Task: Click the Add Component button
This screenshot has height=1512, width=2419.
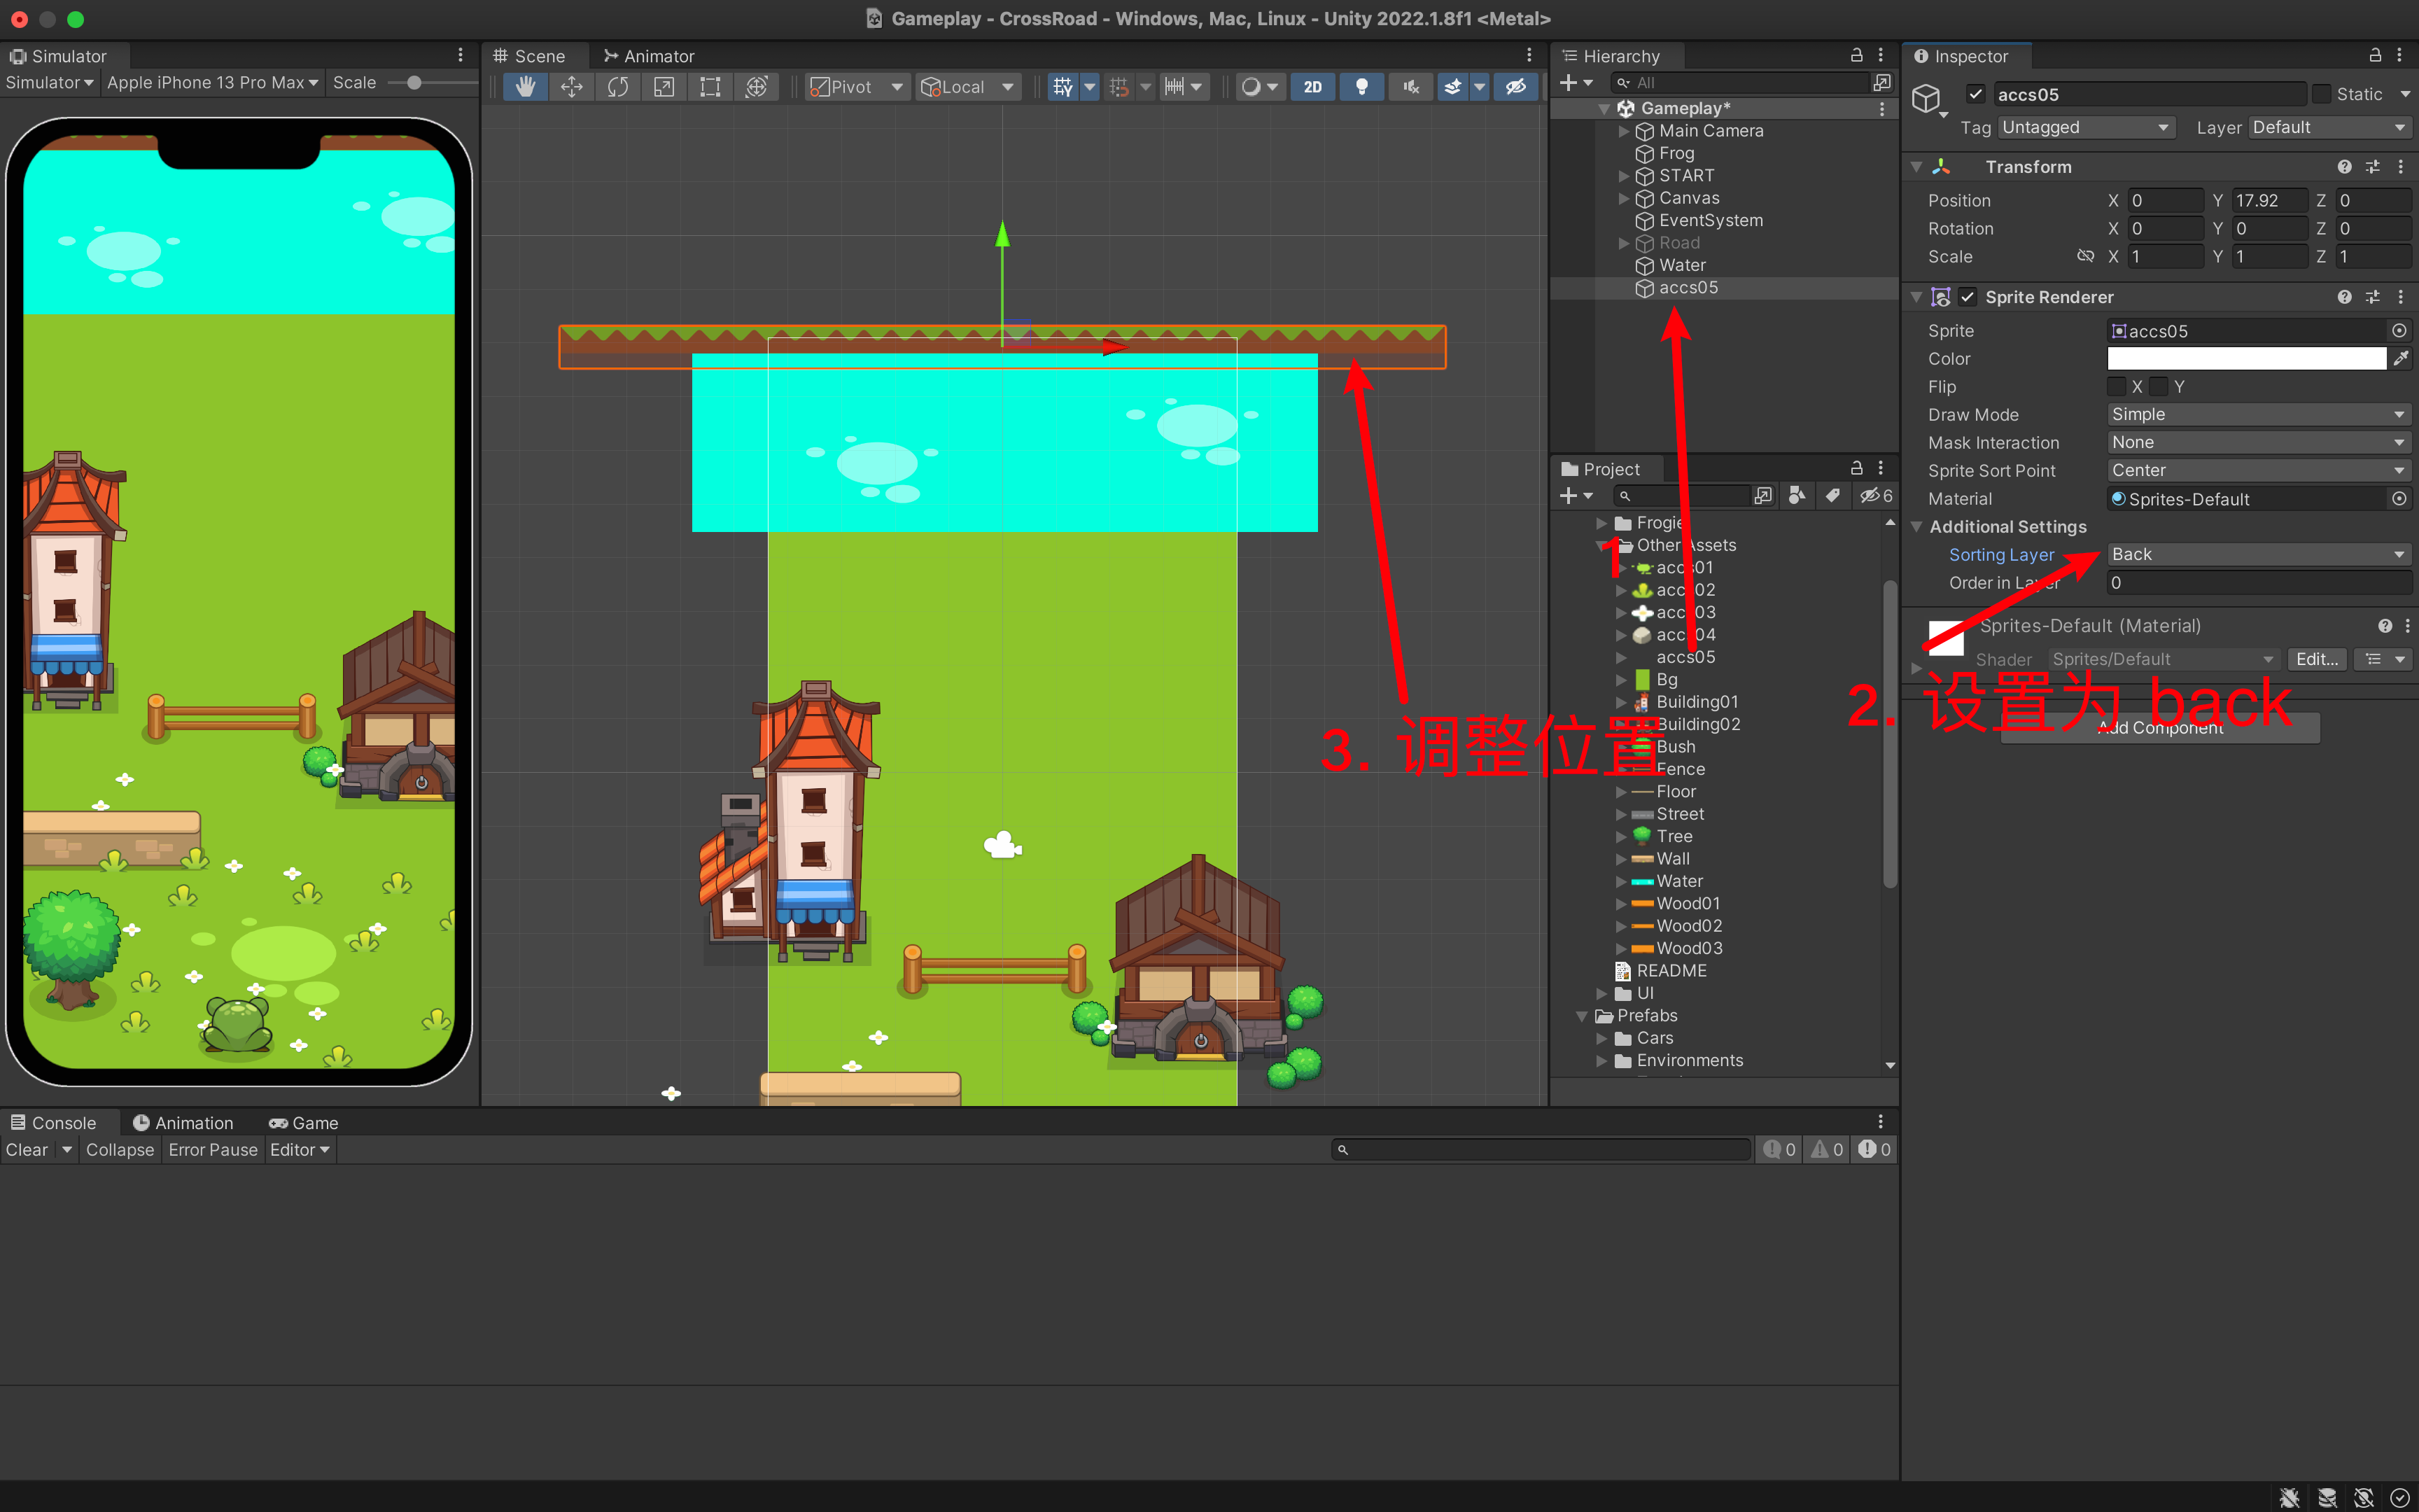Action: tap(2160, 728)
